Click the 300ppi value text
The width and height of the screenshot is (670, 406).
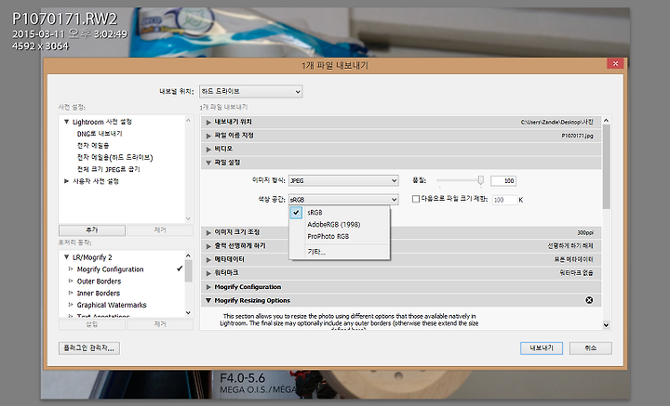(585, 232)
